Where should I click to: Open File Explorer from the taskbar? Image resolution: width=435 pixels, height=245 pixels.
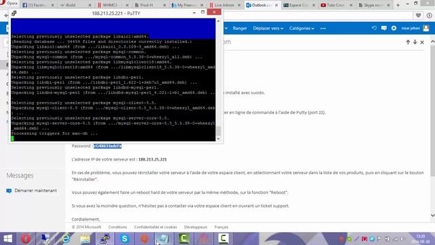(x=85, y=239)
